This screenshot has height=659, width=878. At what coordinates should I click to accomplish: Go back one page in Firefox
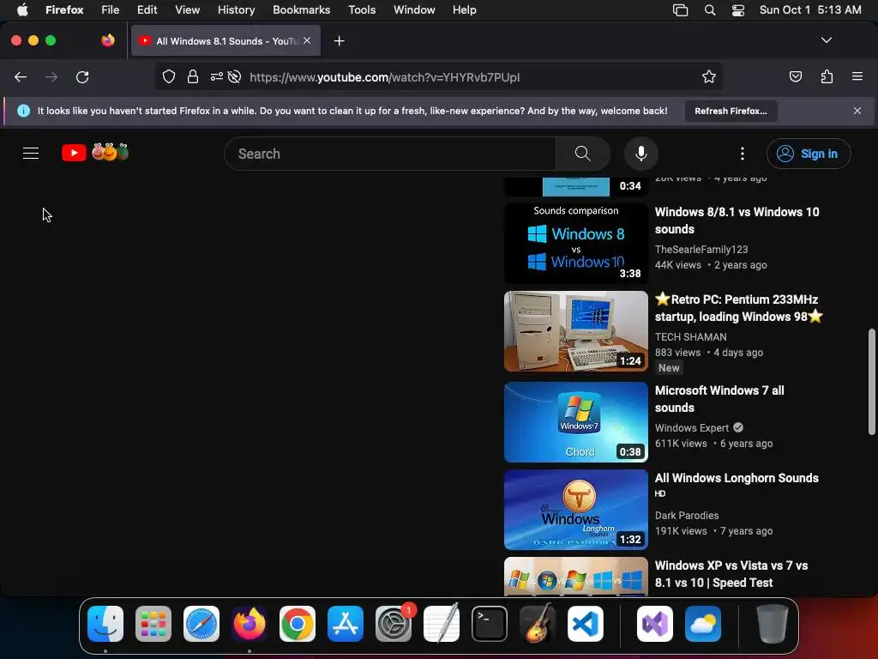pos(21,76)
